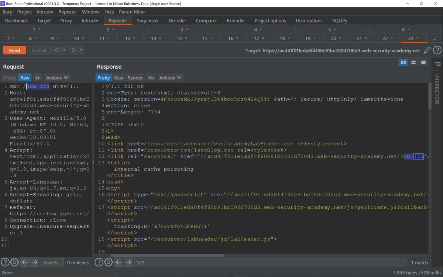Switch to the SQLiPy tab
This screenshot has width=443, height=277.
340,21
